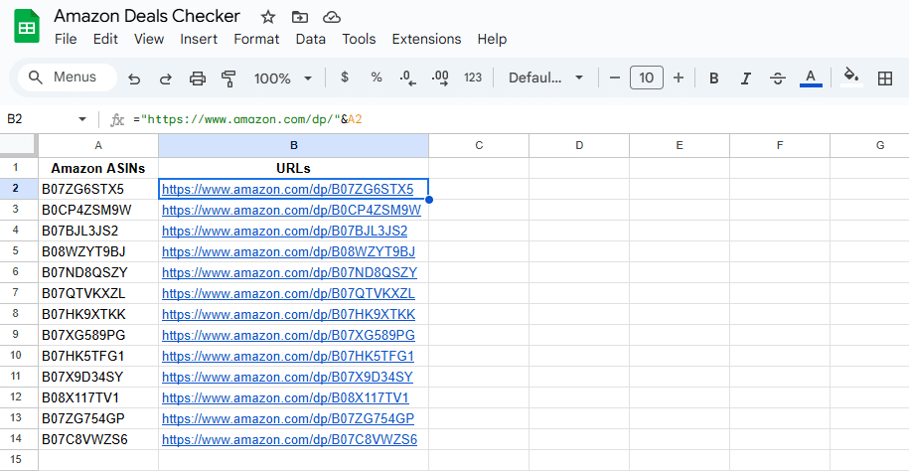Toggle italic formatting
909x471 pixels.
pyautogui.click(x=745, y=78)
